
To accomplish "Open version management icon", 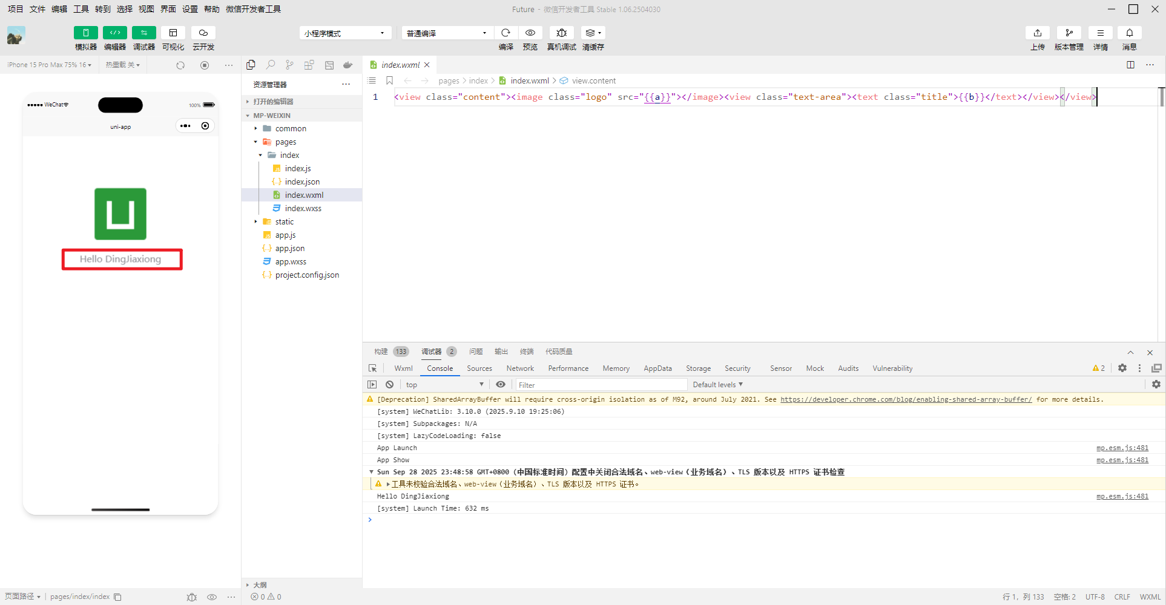I will [1069, 33].
